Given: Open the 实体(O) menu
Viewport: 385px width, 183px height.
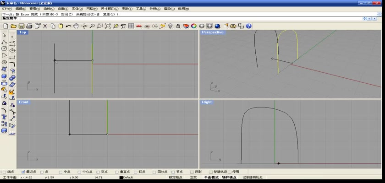Looking at the screenshot, I should click(x=77, y=9).
